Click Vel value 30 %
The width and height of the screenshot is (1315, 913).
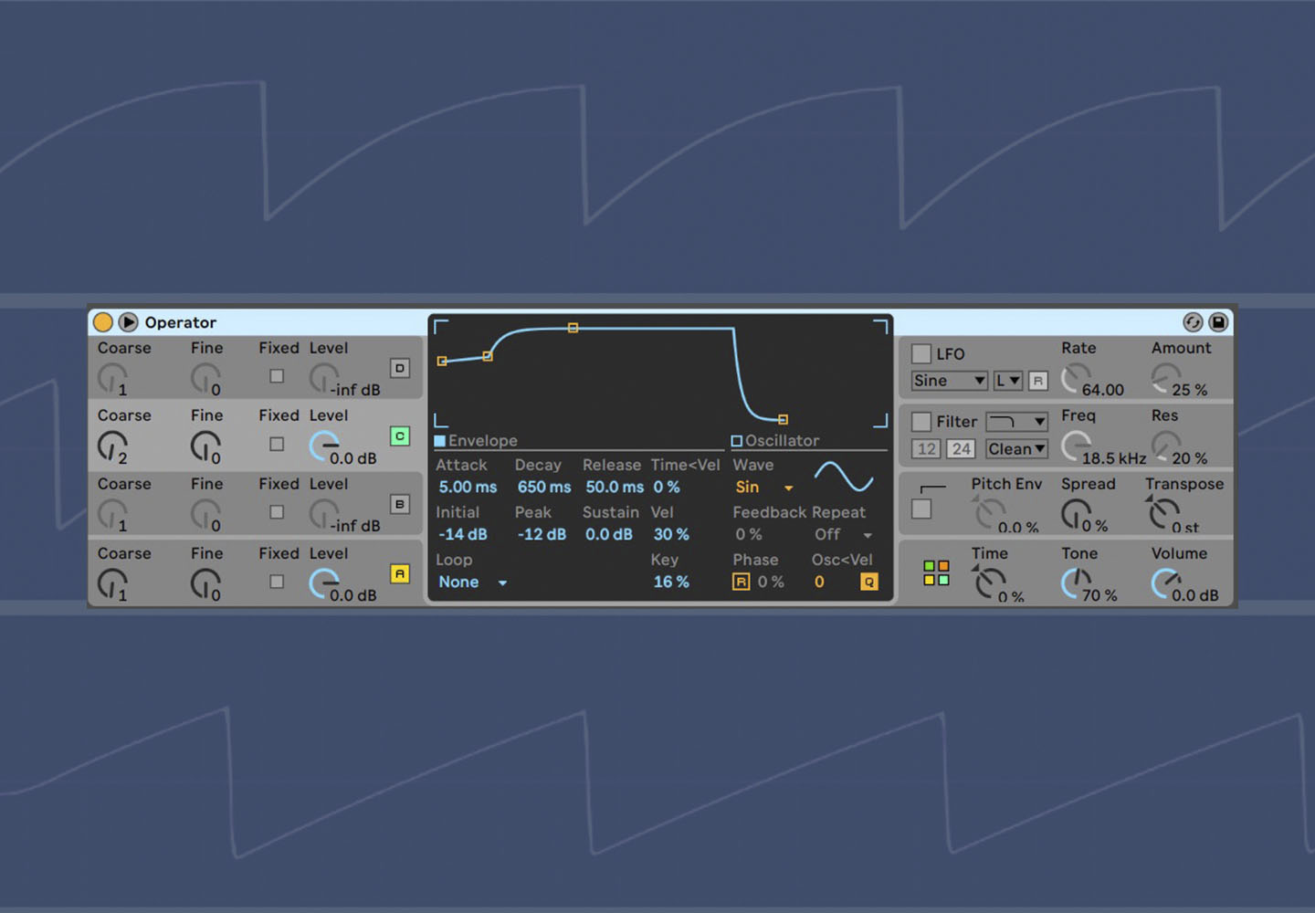click(x=671, y=535)
